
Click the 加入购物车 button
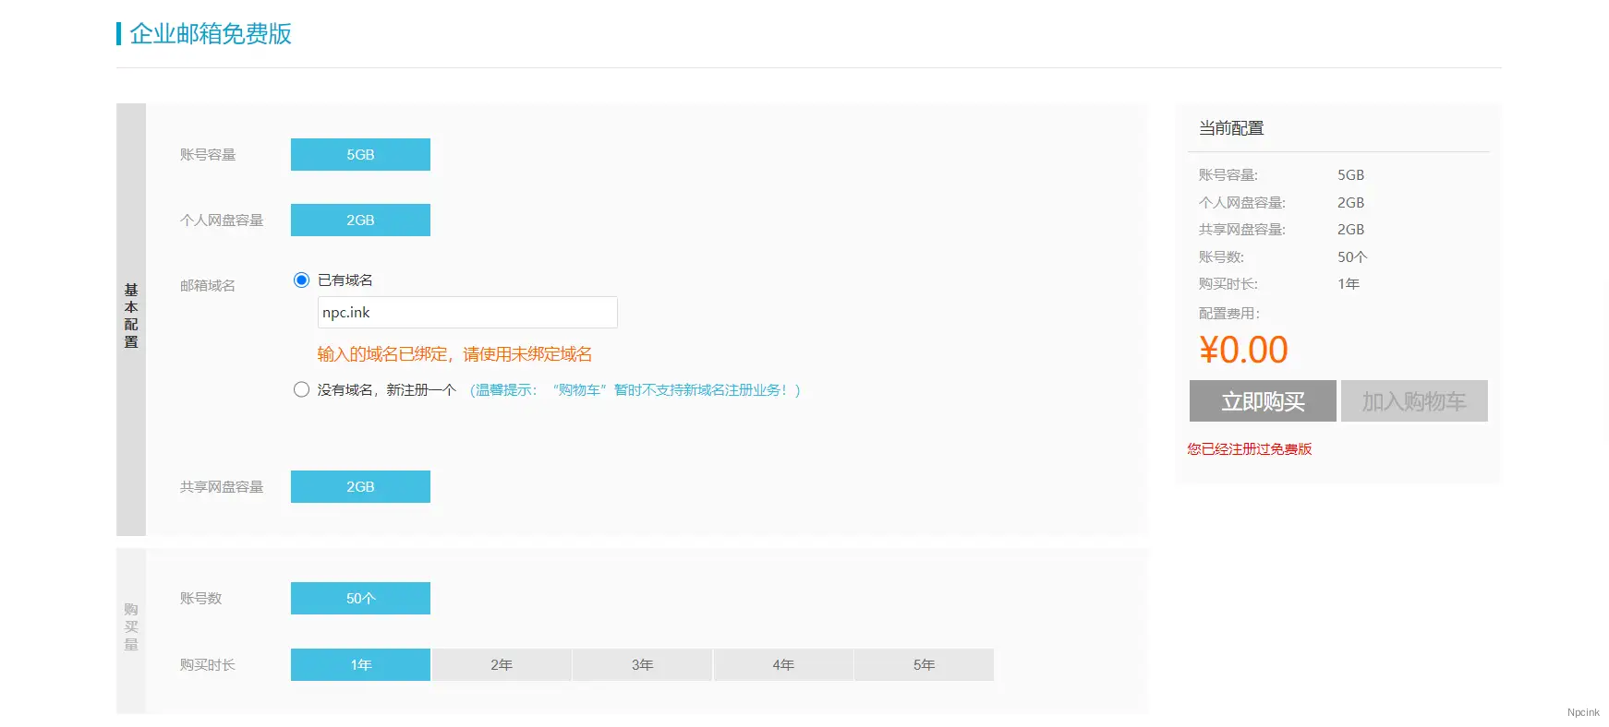point(1414,401)
